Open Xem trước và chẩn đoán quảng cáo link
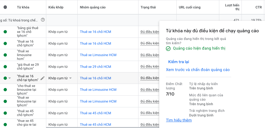Viewport: 265px width, 128px height. click(x=198, y=70)
